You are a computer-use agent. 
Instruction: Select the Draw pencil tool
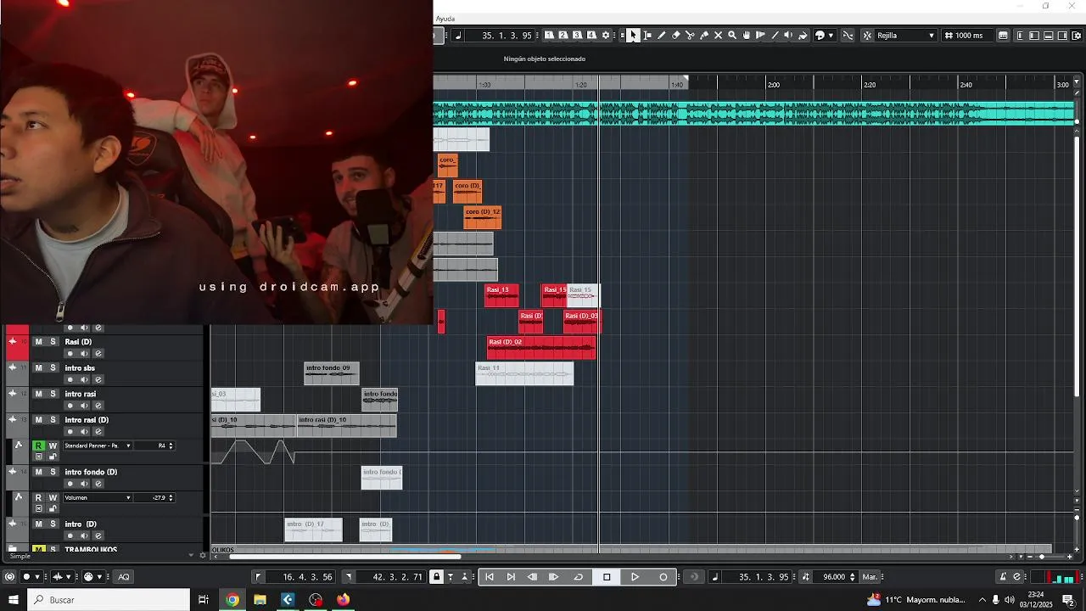(662, 35)
